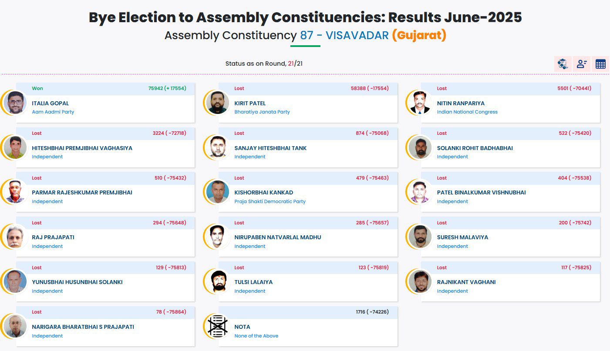Click the Praja Shakti Democratic Party label

tap(270, 201)
